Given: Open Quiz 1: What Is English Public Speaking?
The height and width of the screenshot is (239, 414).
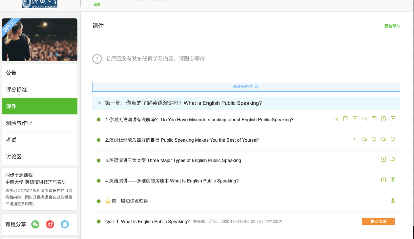Looking at the screenshot, I should click(x=147, y=222).
